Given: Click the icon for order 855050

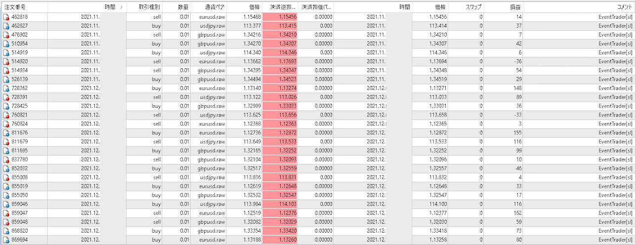Looking at the screenshot, I should (x=6, y=195).
